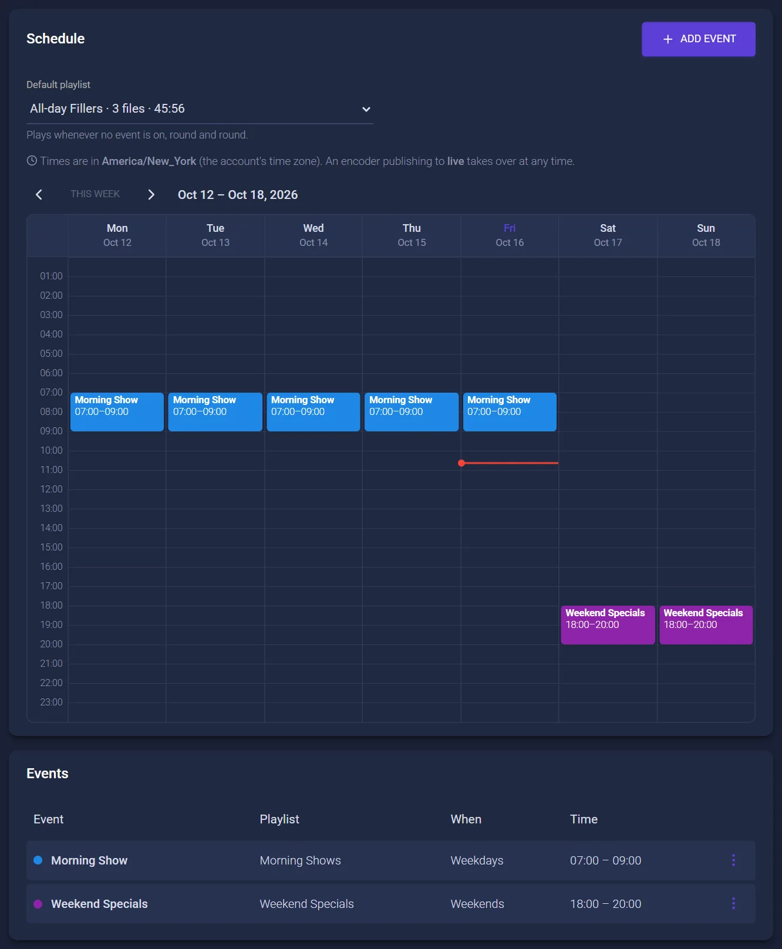Screen dimensions: 782x949
Task: Click the Morning Shows playlist cell
Action: [x=300, y=860]
